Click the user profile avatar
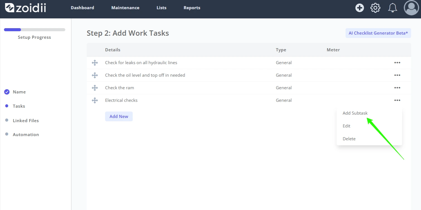 coord(411,8)
